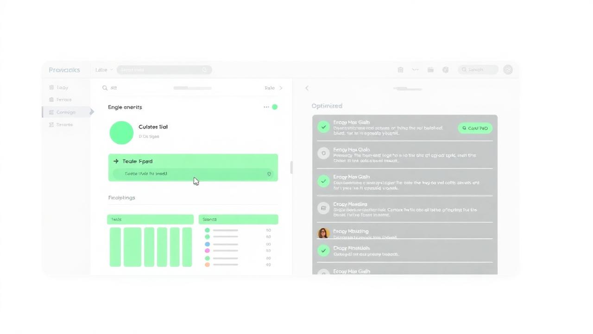The image size is (593, 334).
Task: Click the Fale link at top of middle panel
Action: (270, 88)
